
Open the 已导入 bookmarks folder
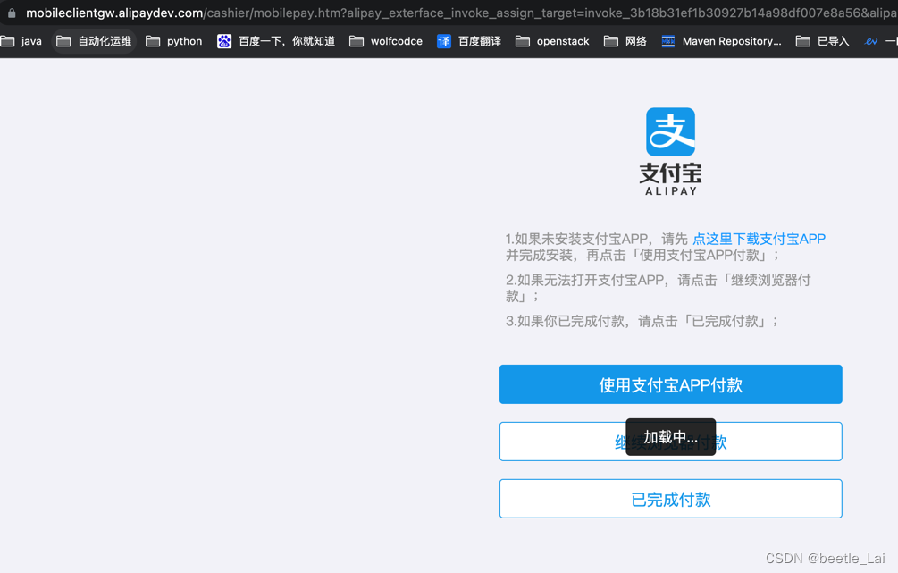pyautogui.click(x=822, y=41)
